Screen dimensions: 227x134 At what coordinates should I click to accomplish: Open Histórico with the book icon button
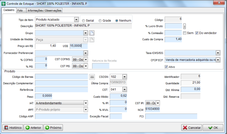tap(13, 127)
